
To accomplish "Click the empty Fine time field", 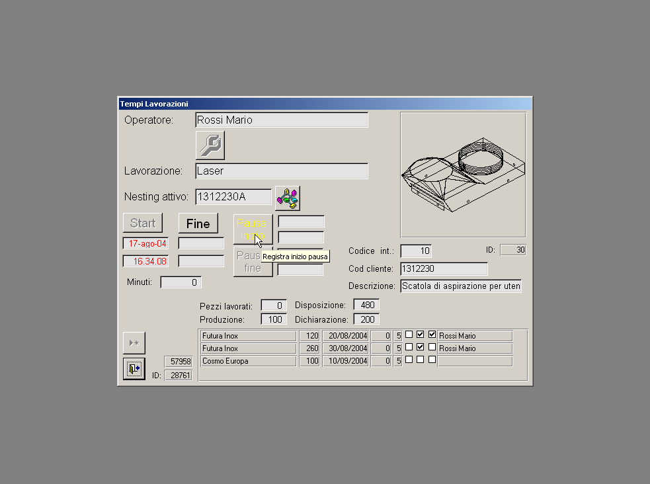I will point(201,261).
